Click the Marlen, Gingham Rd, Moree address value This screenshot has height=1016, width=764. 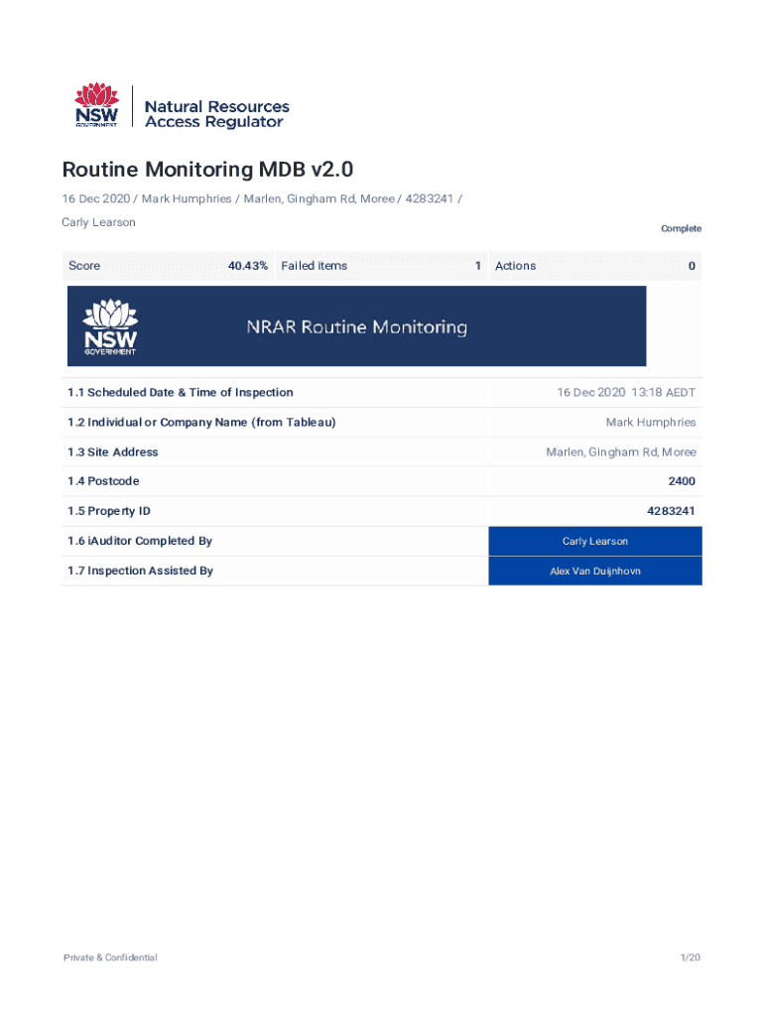coord(620,452)
